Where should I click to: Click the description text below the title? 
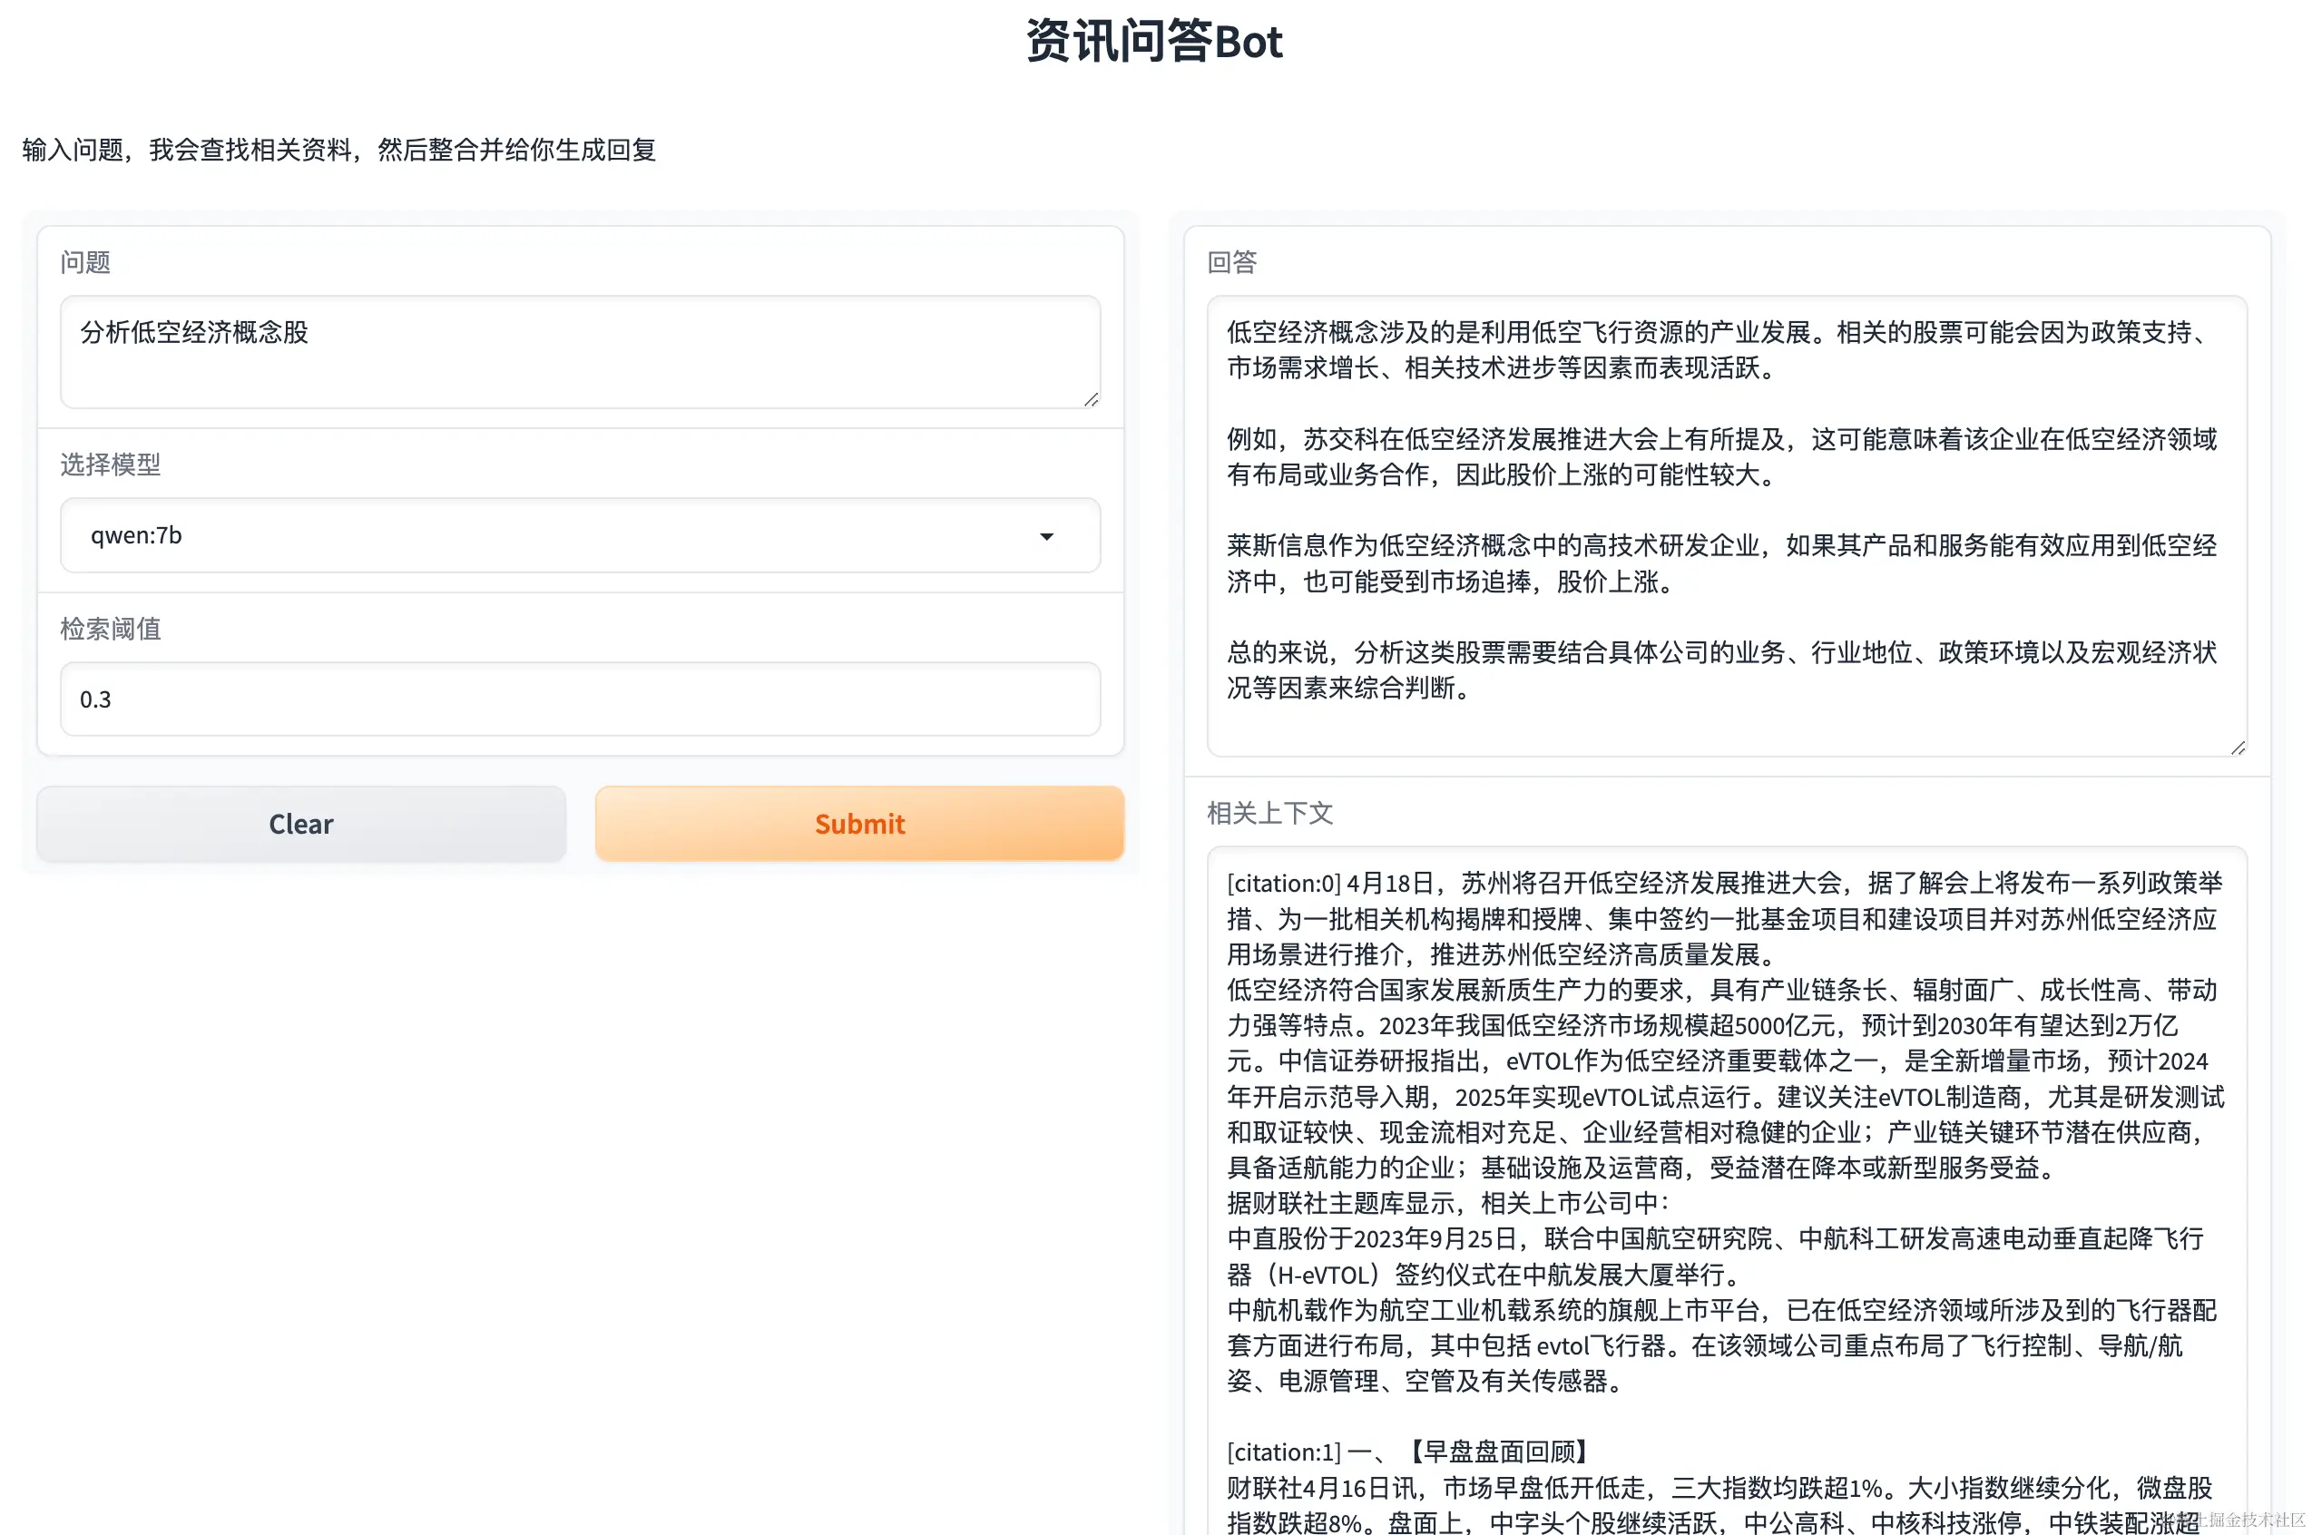pos(338,150)
